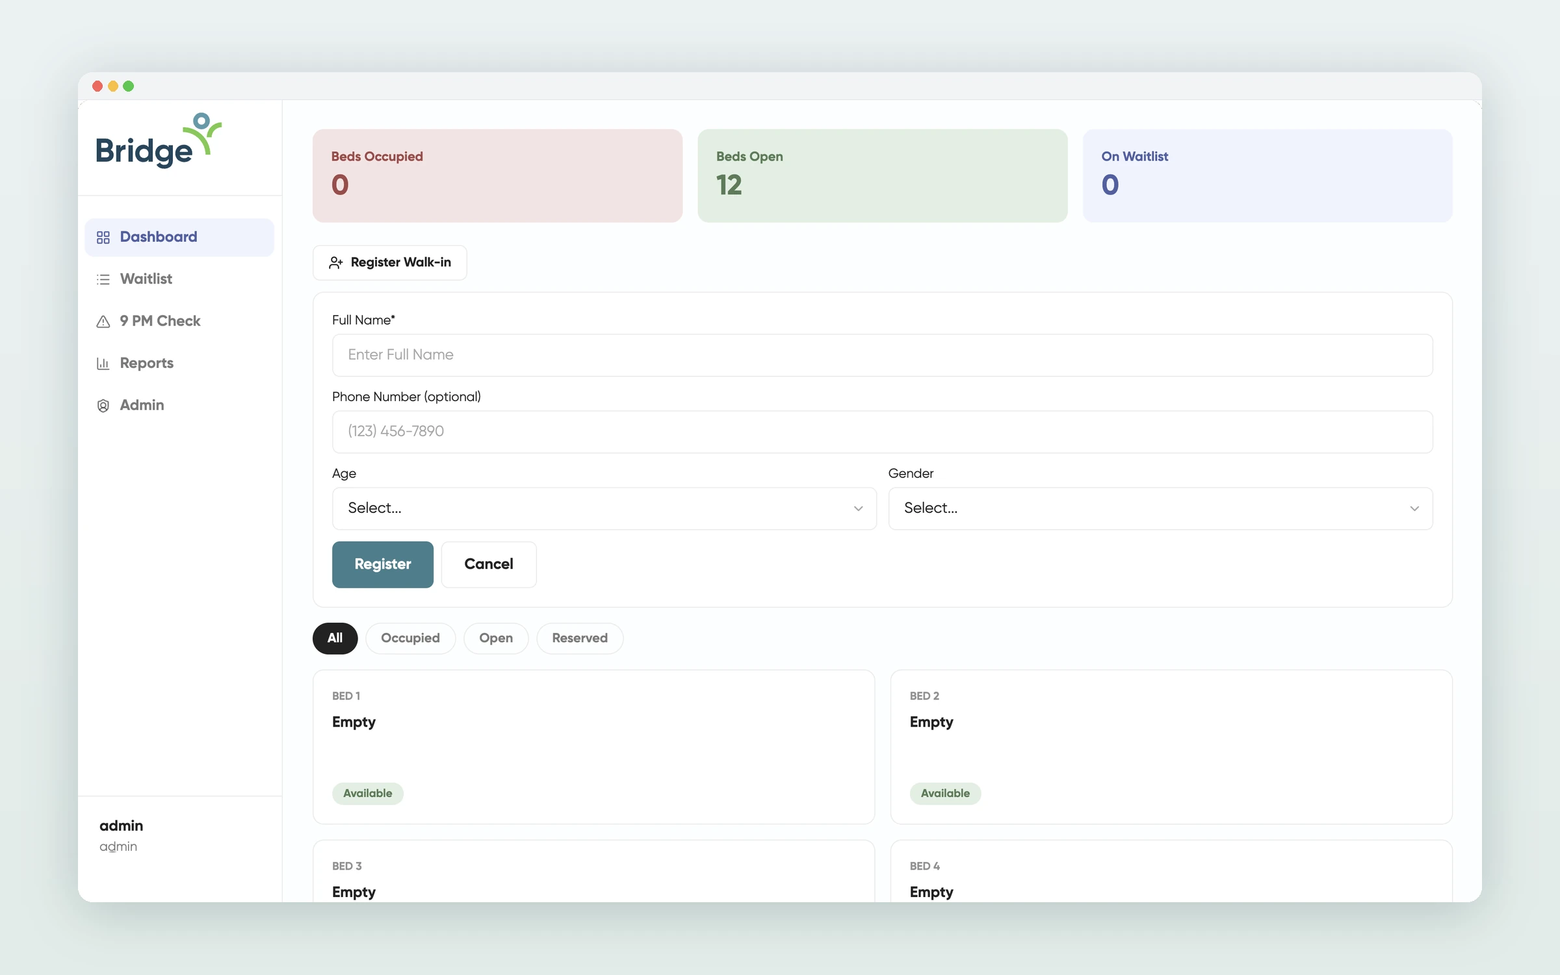Open the Age dropdown
This screenshot has width=1560, height=975.
tap(604, 508)
